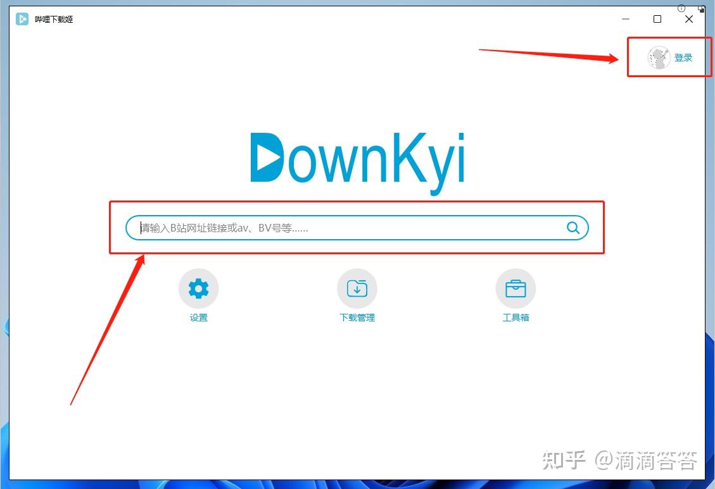The image size is (715, 489).
Task: Click the DownKyi logo
Action: 357,163
